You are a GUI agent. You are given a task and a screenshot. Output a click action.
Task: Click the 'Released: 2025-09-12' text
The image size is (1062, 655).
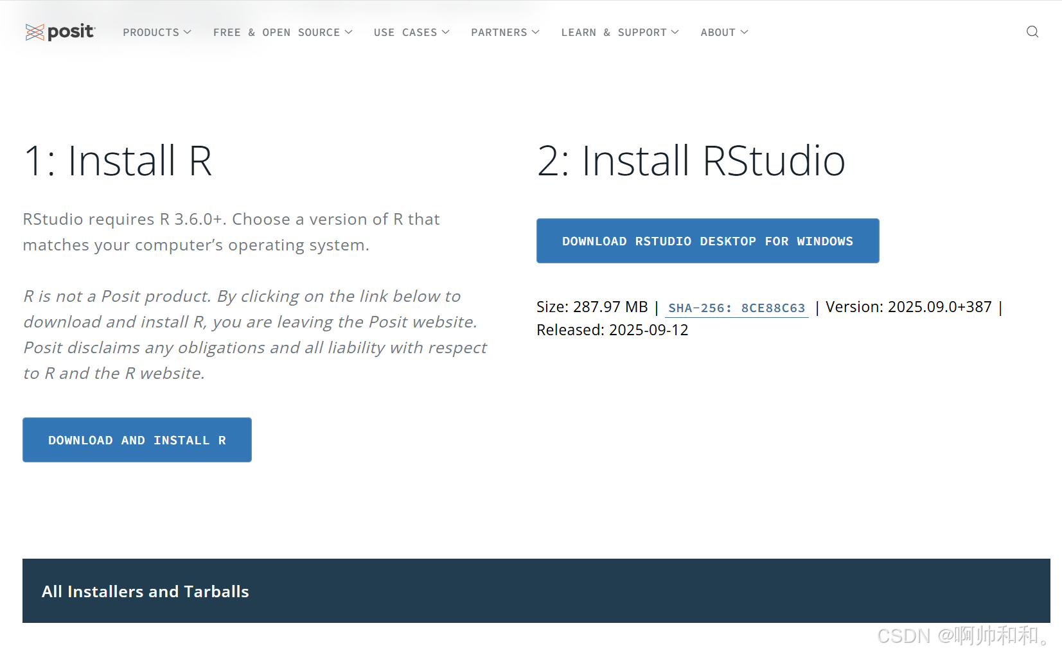point(612,330)
